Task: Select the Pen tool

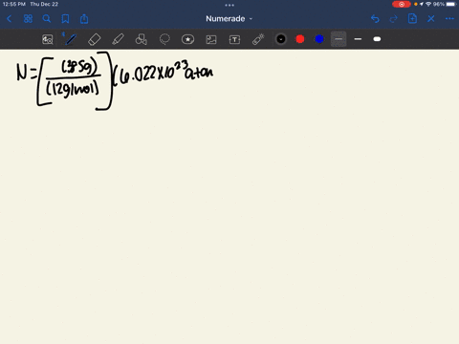Action: 71,39
